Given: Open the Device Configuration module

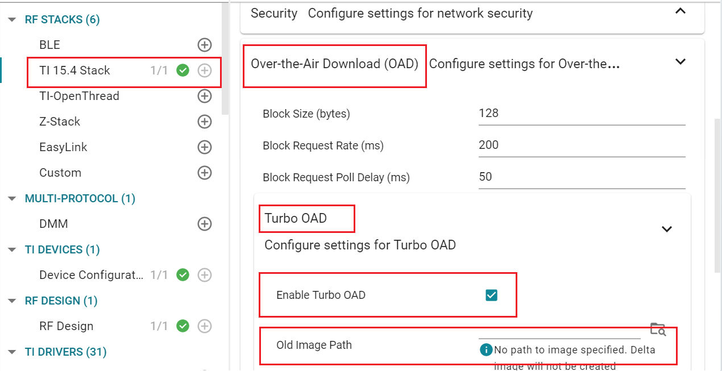Looking at the screenshot, I should point(91,275).
